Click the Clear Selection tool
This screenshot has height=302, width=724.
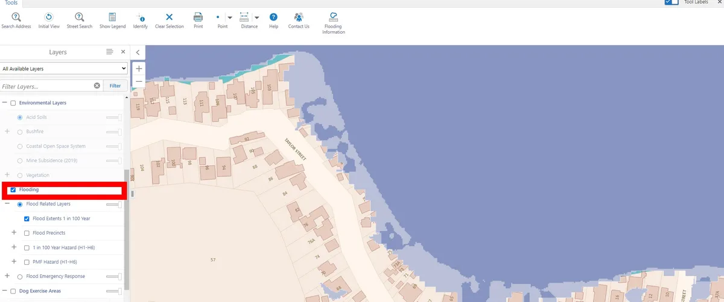[x=169, y=20]
